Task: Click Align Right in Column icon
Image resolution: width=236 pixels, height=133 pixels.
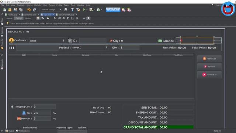Action: tap(59, 18)
